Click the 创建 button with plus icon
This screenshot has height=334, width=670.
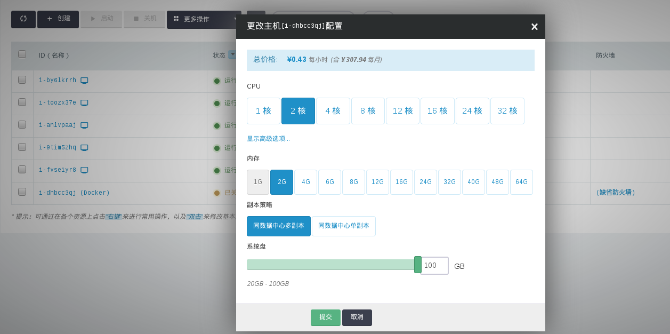point(58,19)
